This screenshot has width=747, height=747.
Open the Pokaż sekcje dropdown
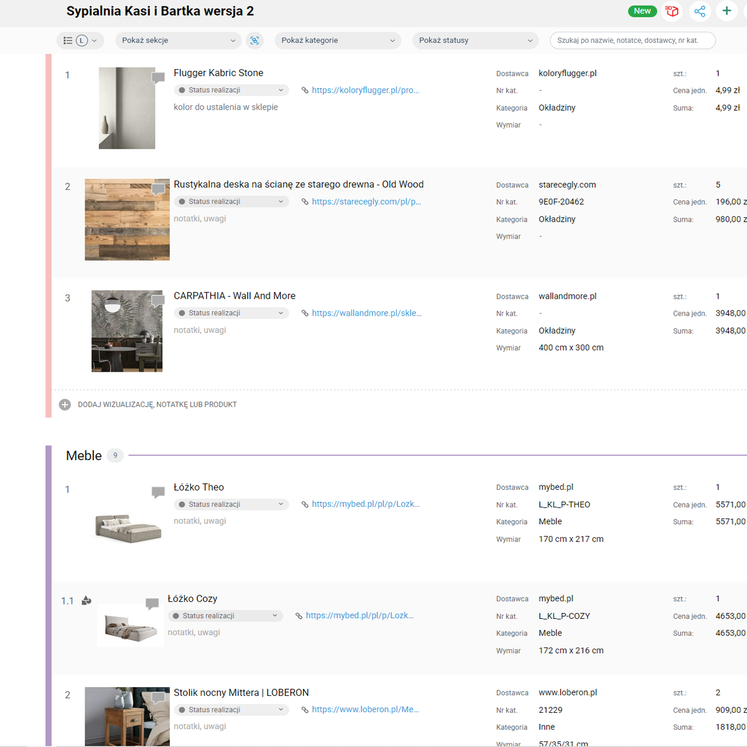[x=179, y=40]
